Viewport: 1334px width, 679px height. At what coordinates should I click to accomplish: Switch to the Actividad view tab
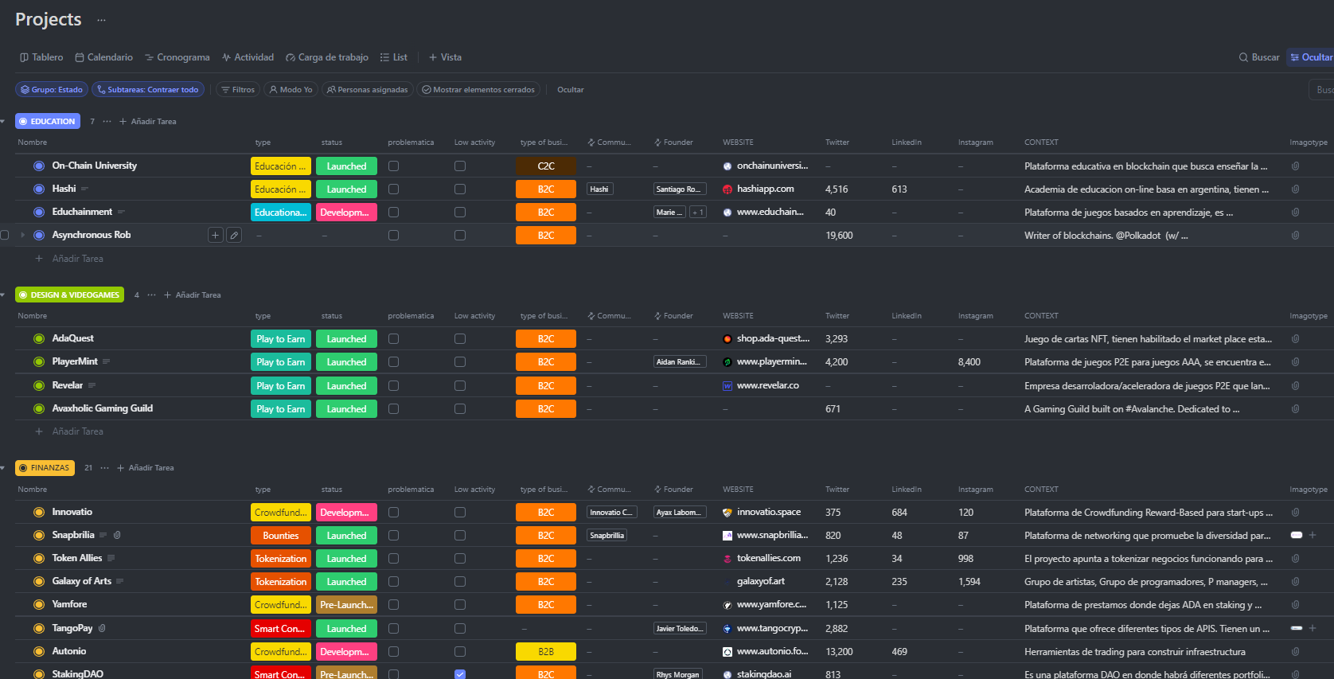coord(248,57)
